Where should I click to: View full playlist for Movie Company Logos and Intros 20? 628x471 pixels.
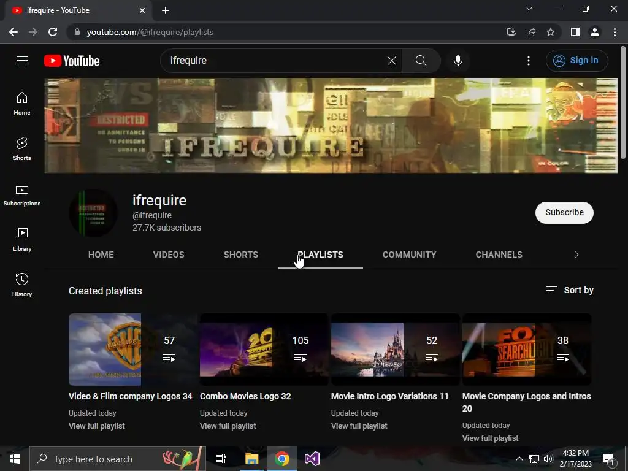[x=490, y=438]
